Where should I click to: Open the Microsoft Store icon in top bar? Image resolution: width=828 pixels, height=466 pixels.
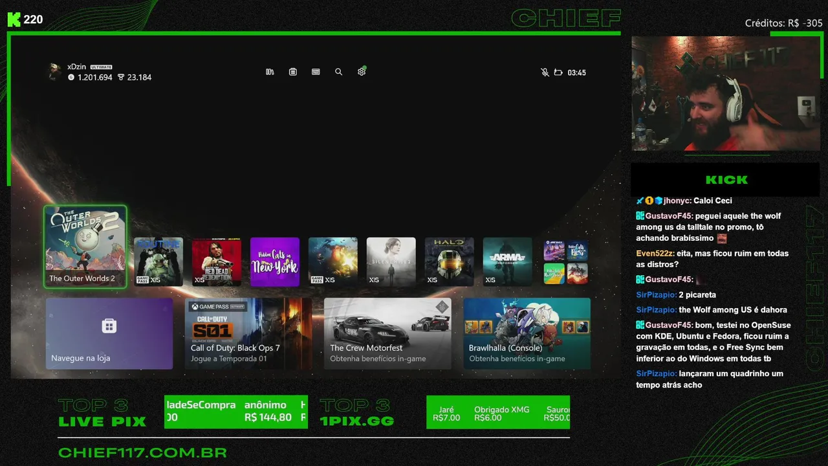(x=293, y=72)
